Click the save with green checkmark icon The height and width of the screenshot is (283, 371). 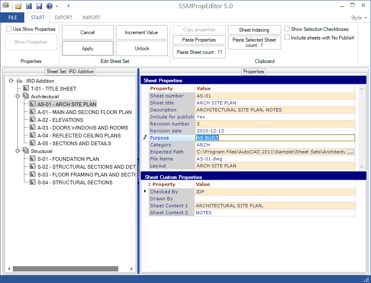click(x=29, y=6)
